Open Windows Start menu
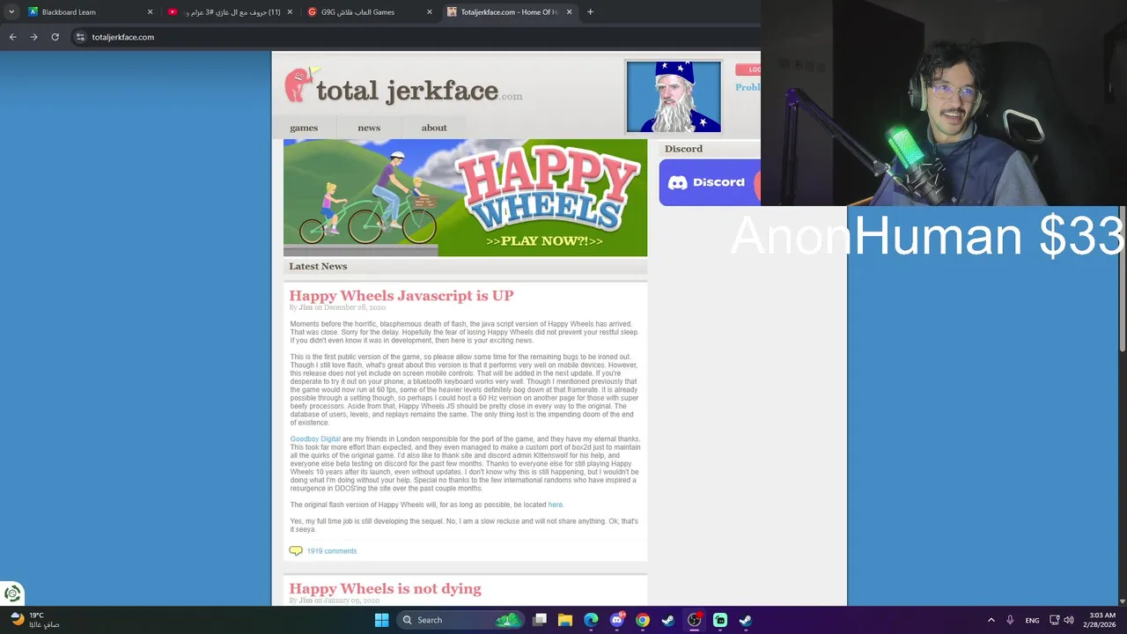 [381, 620]
